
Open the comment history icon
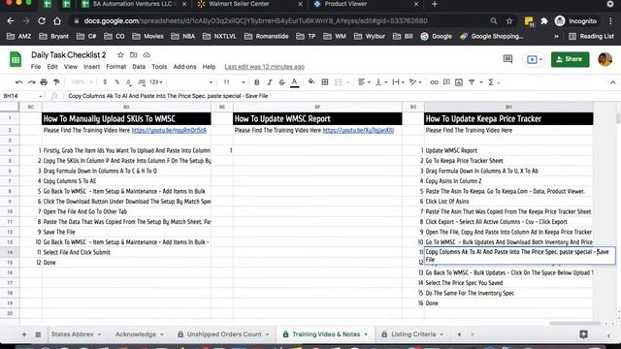pos(507,59)
